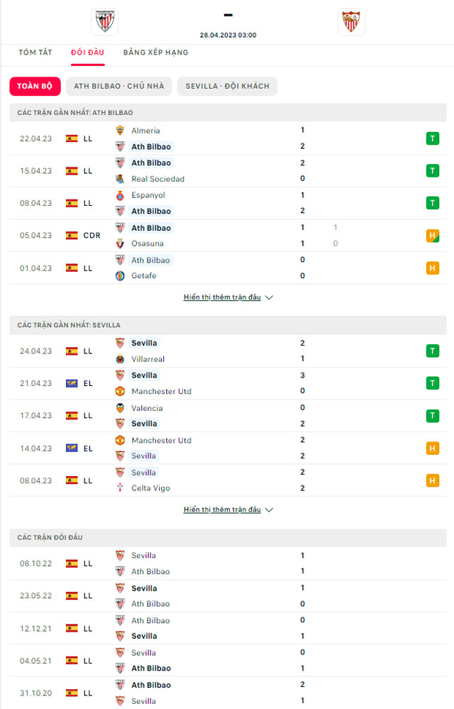Click the Almeria team logo
This screenshot has width=454, height=709.
tap(120, 131)
